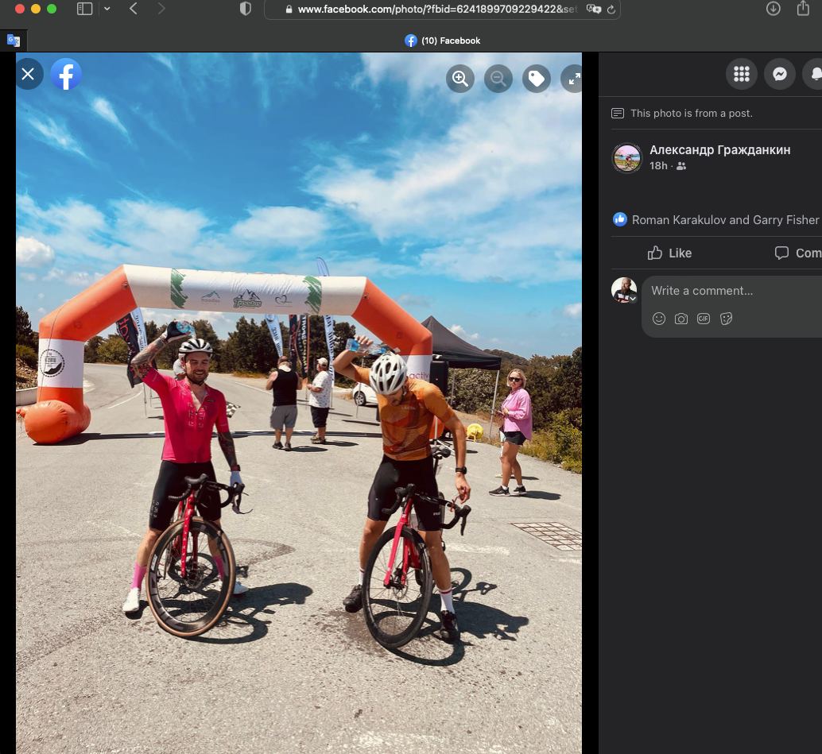The image size is (822, 754).
Task: Open Messenger chats
Action: [780, 74]
